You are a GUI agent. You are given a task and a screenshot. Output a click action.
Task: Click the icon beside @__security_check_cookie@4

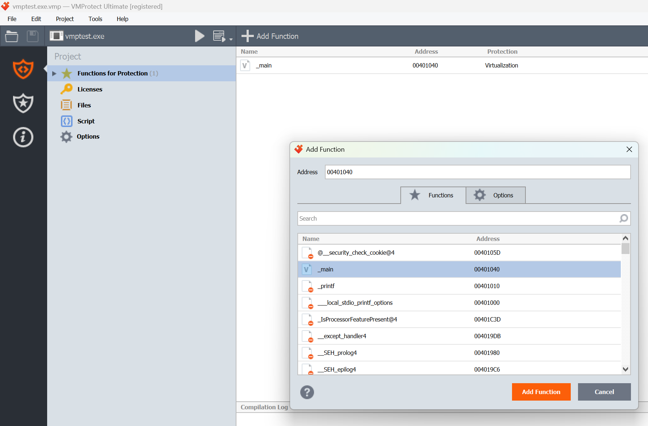[308, 253]
